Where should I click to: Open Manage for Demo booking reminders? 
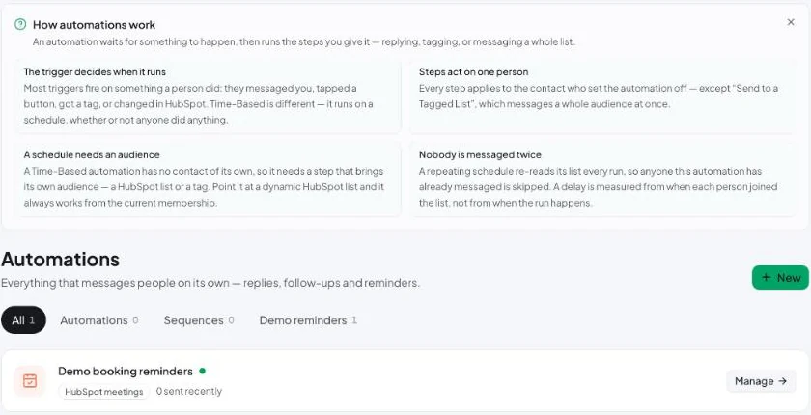tap(761, 381)
